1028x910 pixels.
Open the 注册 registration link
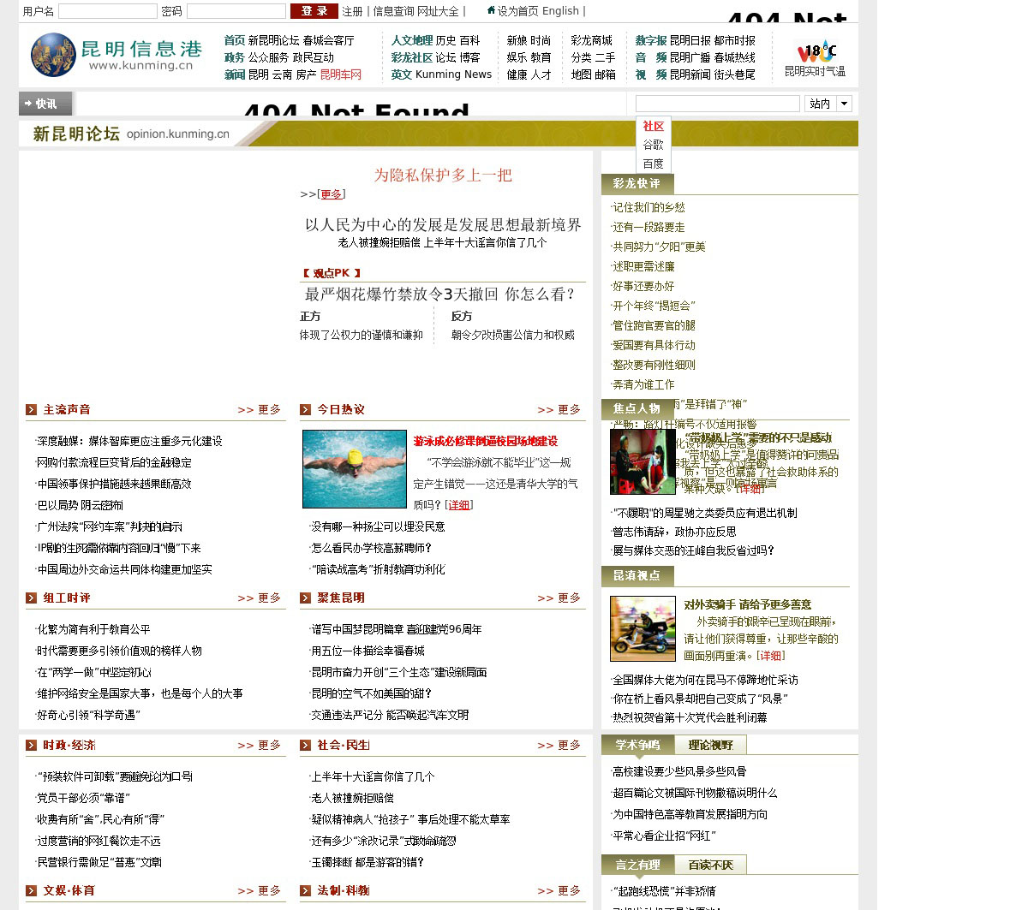pos(352,11)
